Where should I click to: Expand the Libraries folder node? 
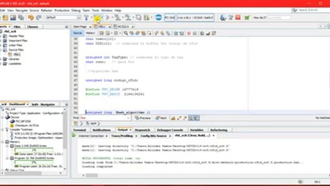click(x=1, y=59)
